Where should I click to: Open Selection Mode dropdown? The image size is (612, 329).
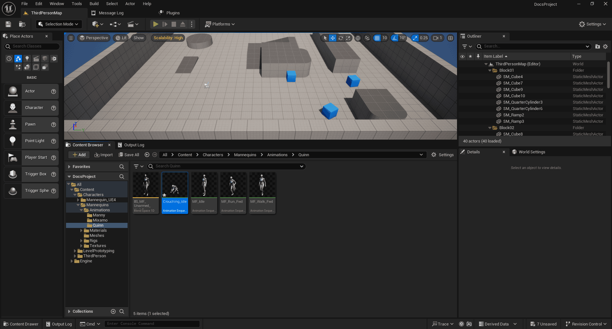[x=59, y=24]
